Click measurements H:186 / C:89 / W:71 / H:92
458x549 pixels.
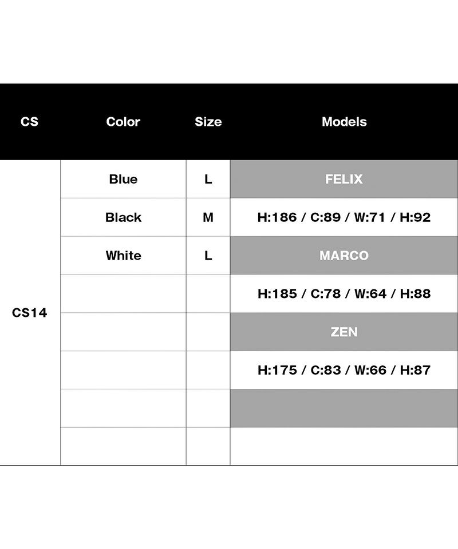(344, 217)
